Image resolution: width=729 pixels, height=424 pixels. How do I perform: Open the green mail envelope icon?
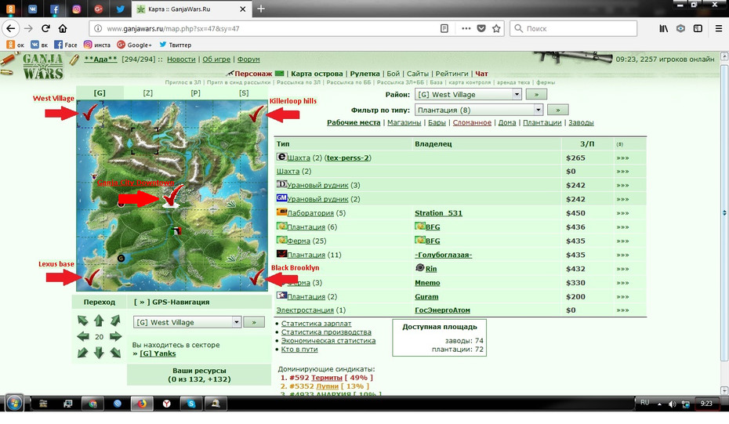click(279, 73)
